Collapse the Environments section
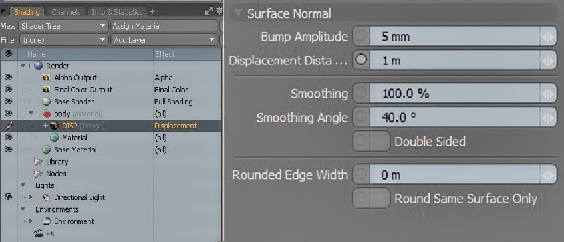The image size is (564, 242). [23, 209]
